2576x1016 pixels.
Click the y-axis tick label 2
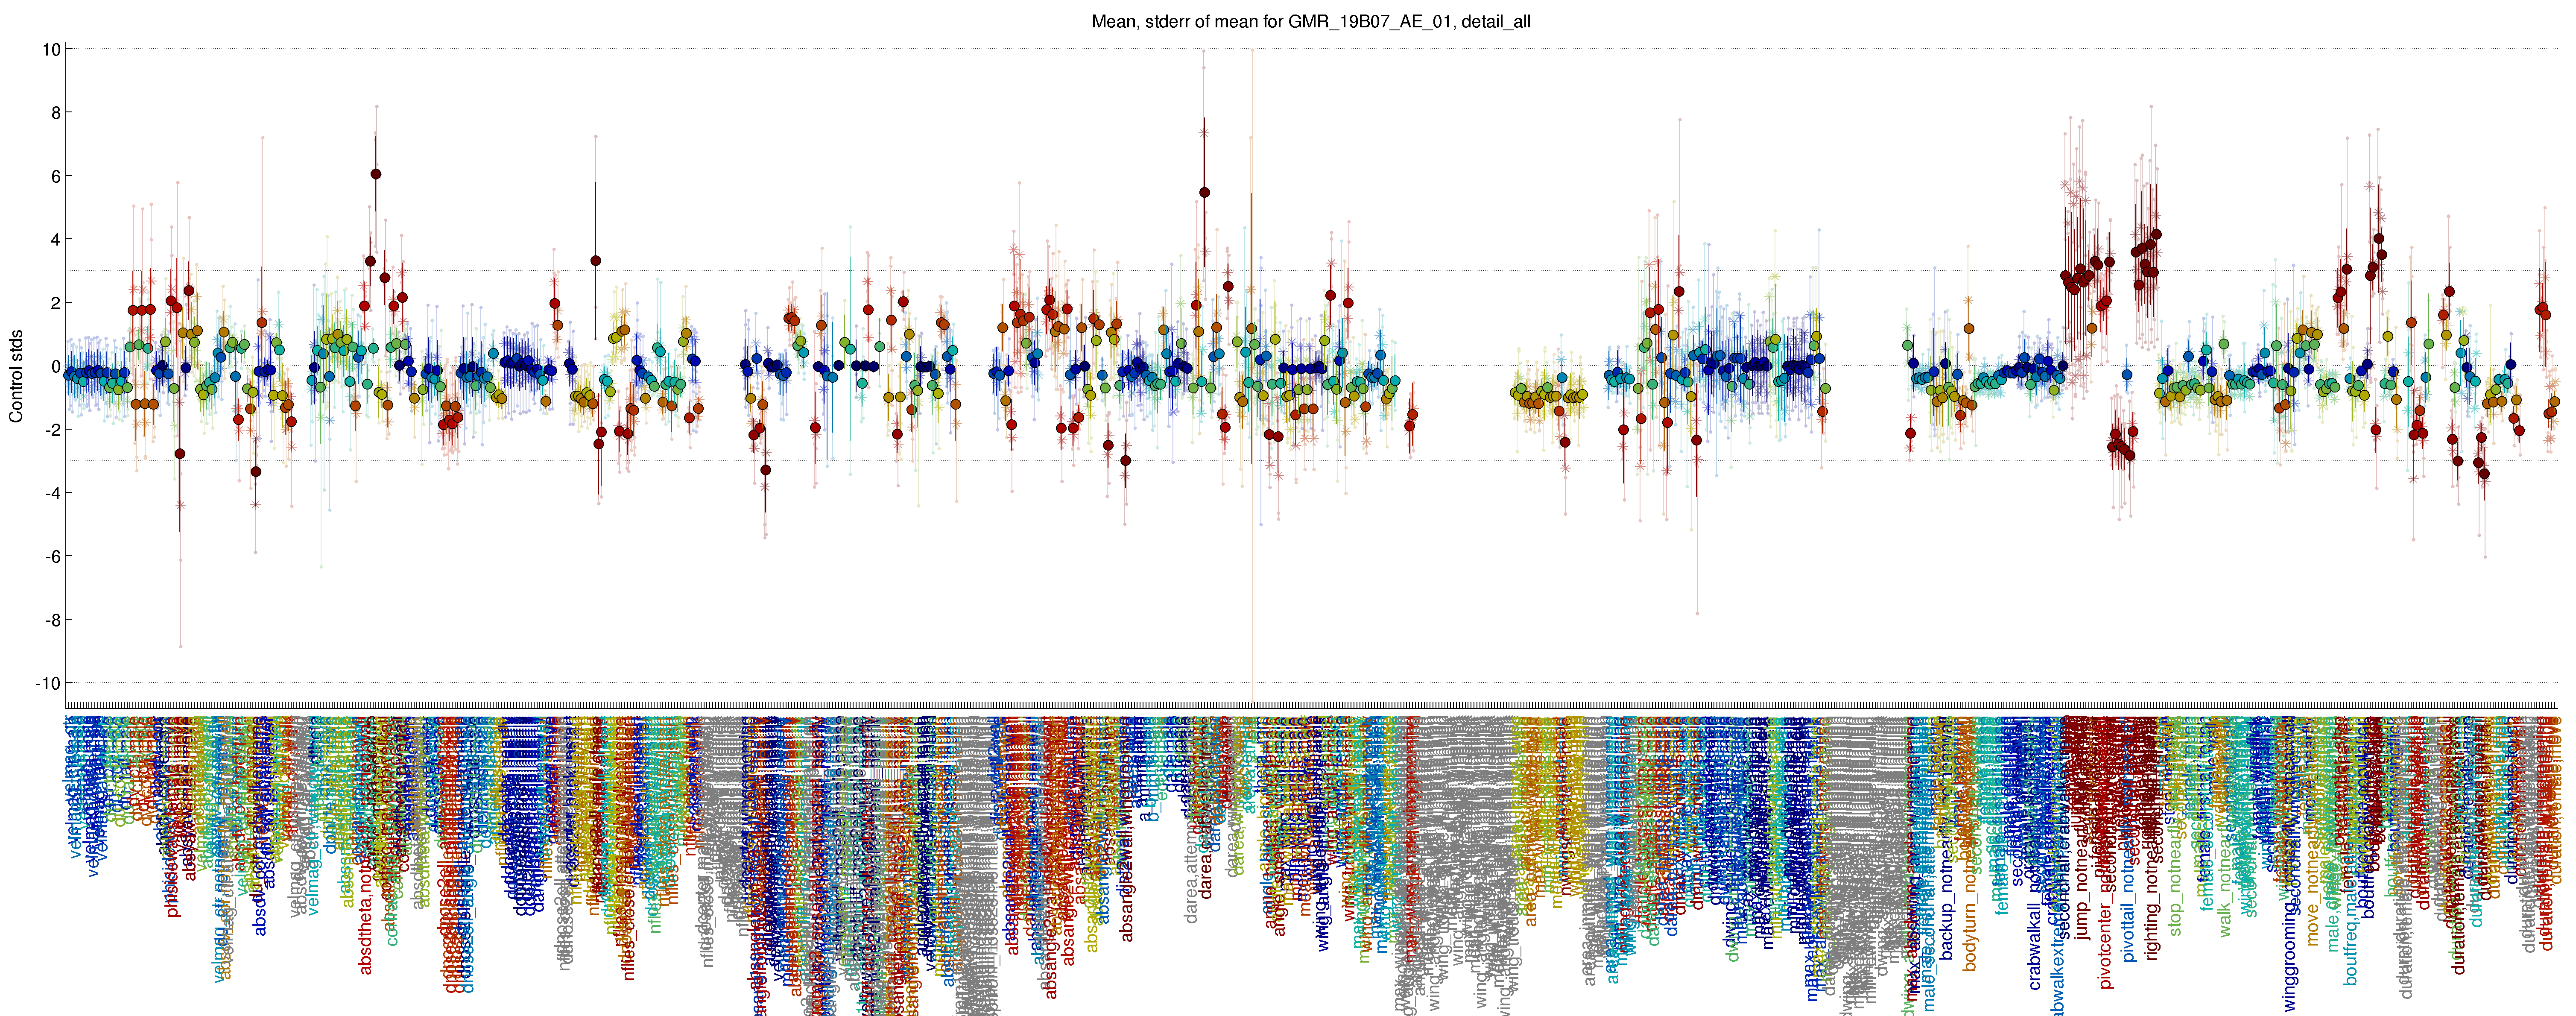[x=56, y=303]
